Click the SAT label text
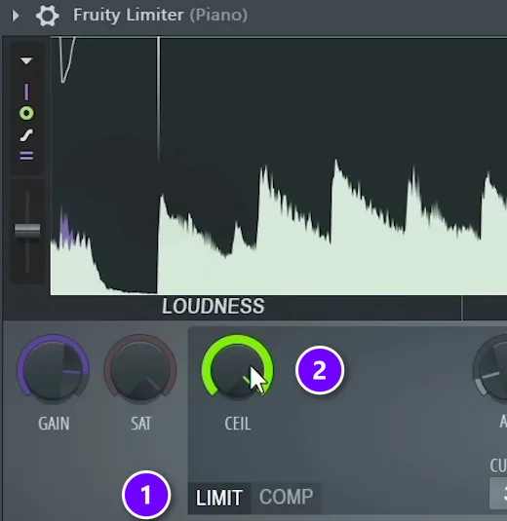The image size is (507, 521). click(x=140, y=424)
